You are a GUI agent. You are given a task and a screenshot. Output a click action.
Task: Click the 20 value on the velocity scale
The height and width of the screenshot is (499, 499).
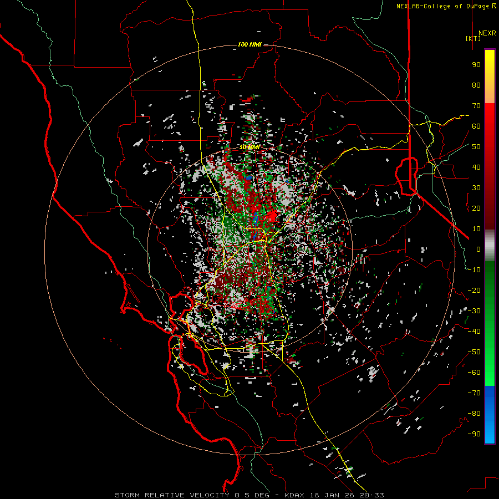click(x=476, y=208)
